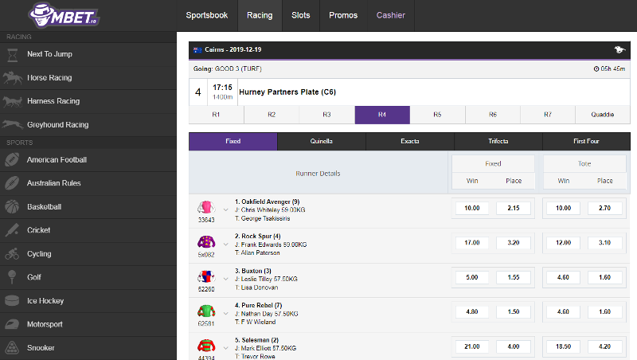Click Salesman's red and green silk
Viewport: 637px width, 360px height.
[x=206, y=346]
